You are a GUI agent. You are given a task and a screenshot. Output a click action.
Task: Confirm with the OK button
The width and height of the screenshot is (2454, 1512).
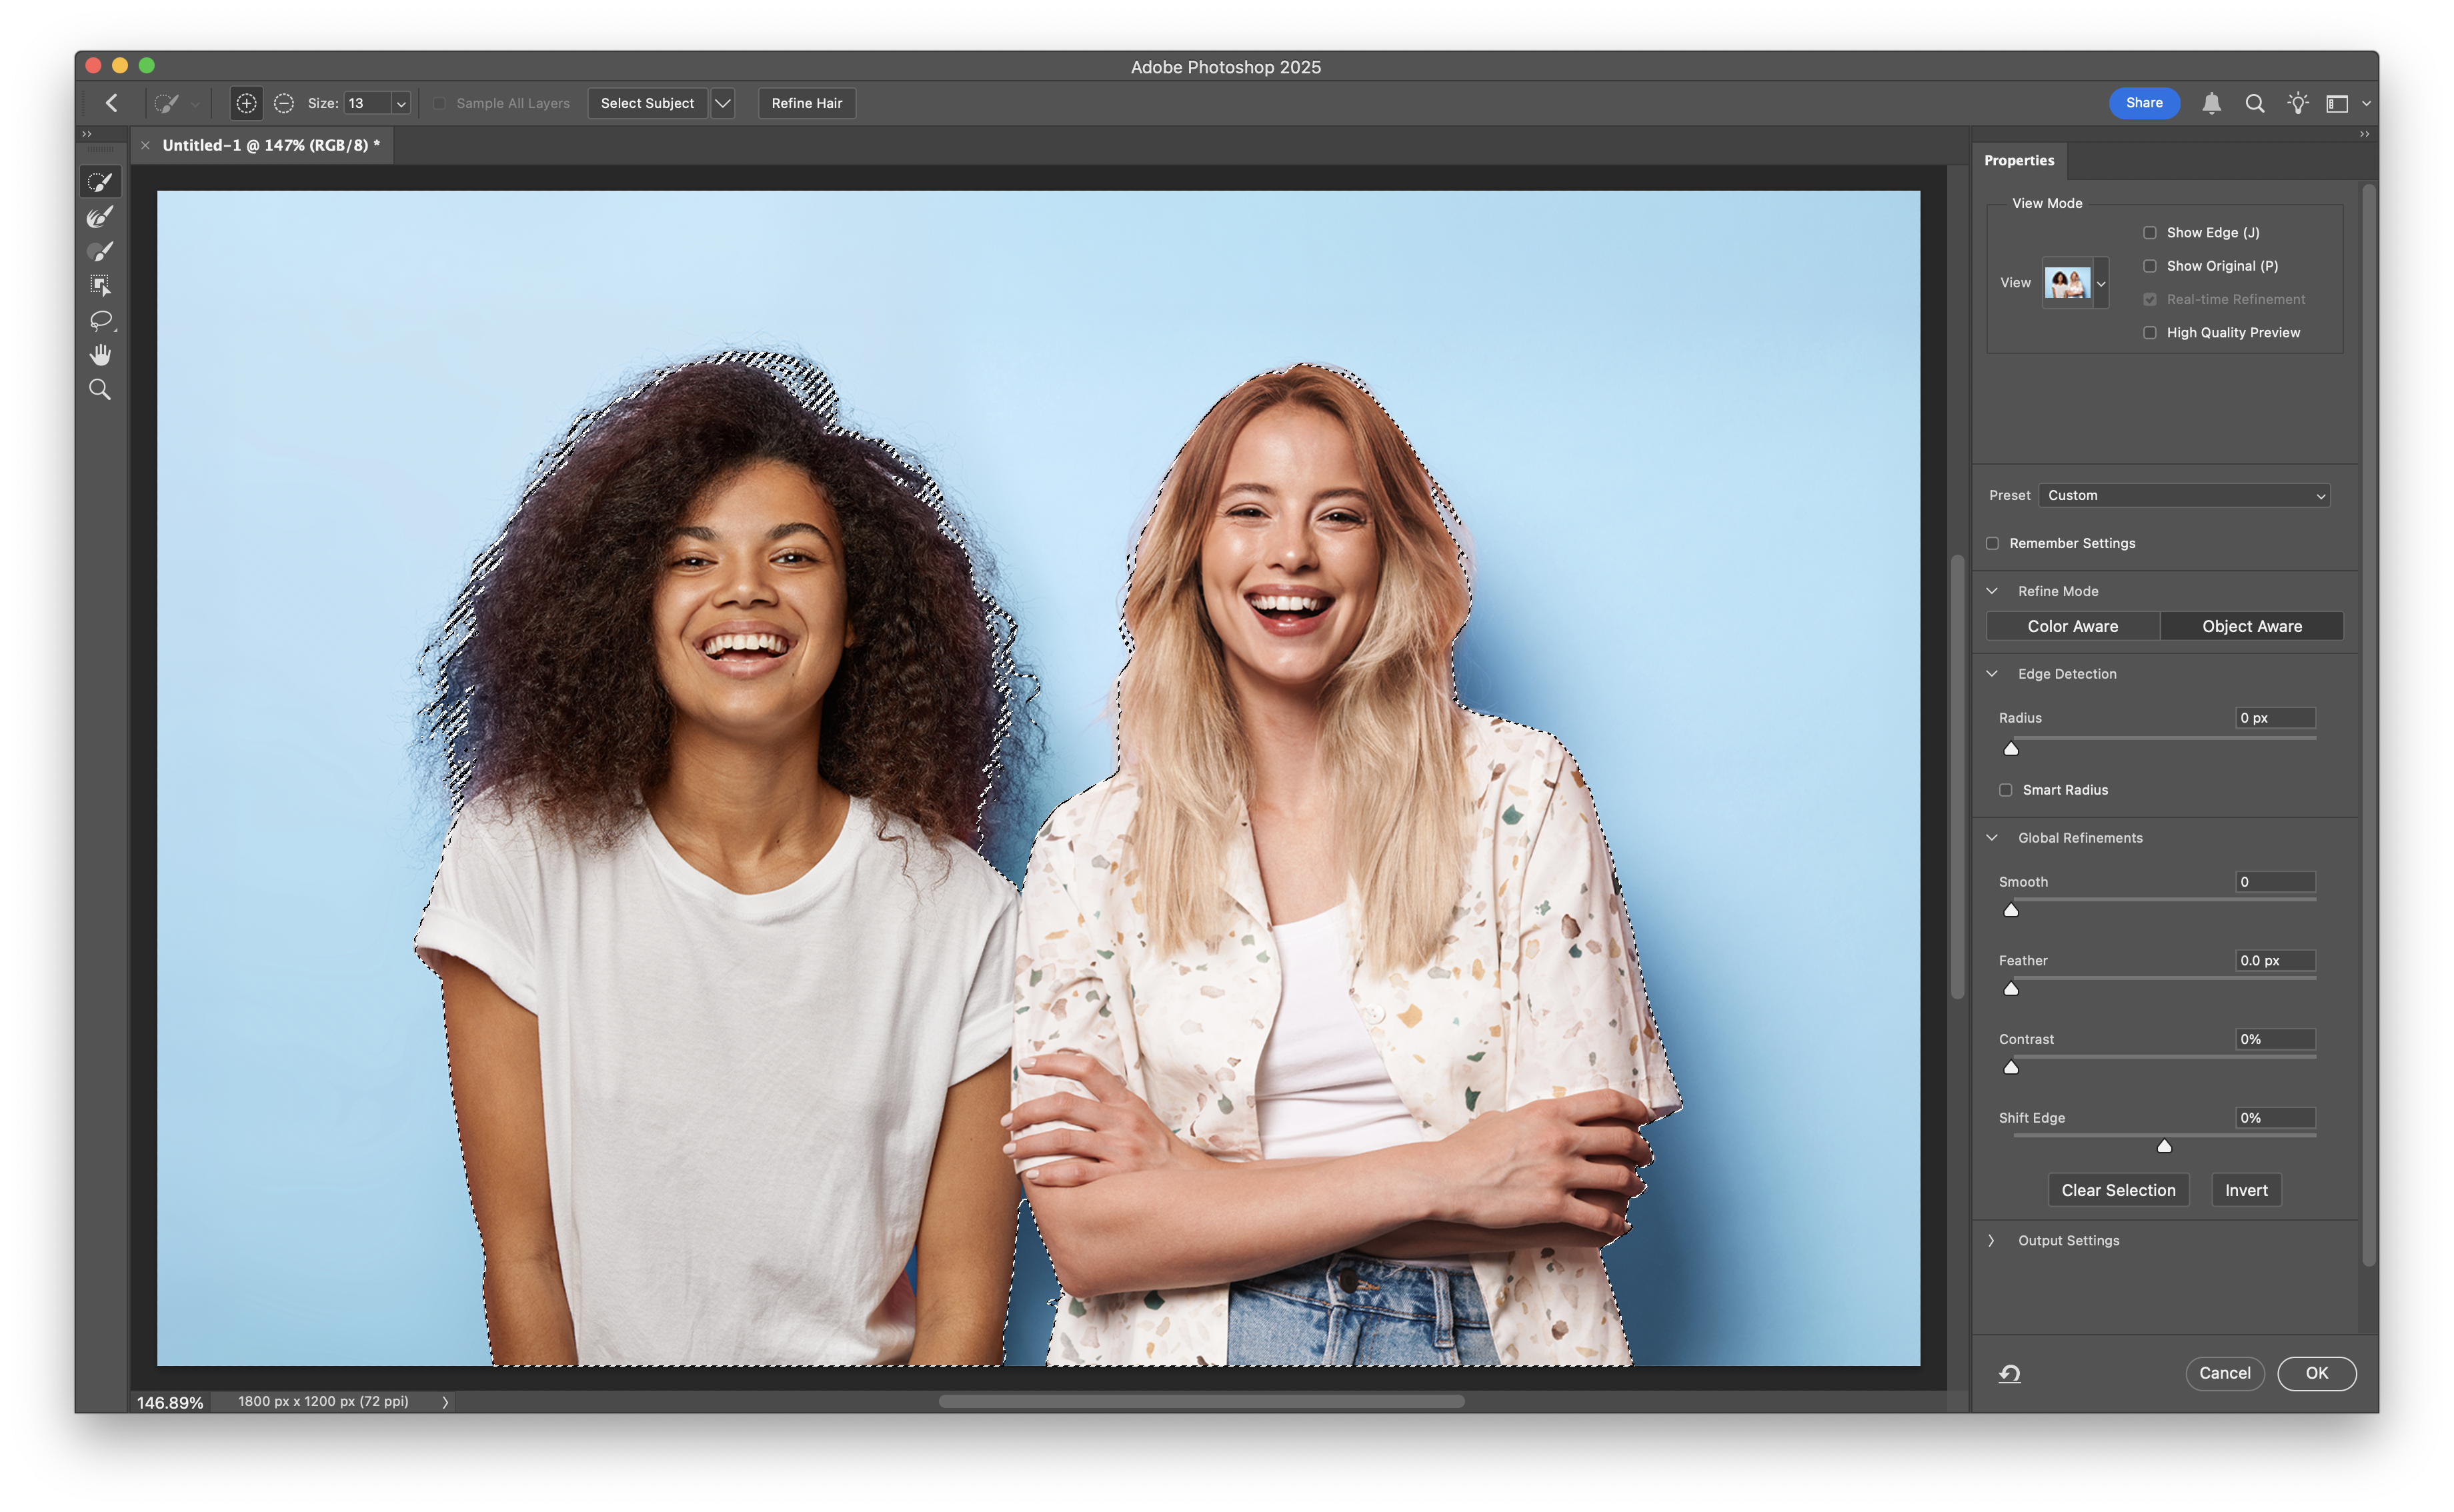[x=2316, y=1373]
